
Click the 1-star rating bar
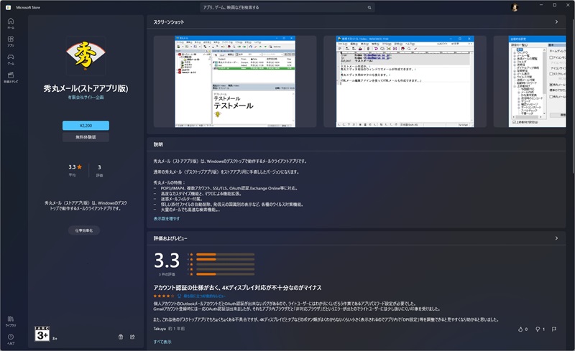[225, 273]
